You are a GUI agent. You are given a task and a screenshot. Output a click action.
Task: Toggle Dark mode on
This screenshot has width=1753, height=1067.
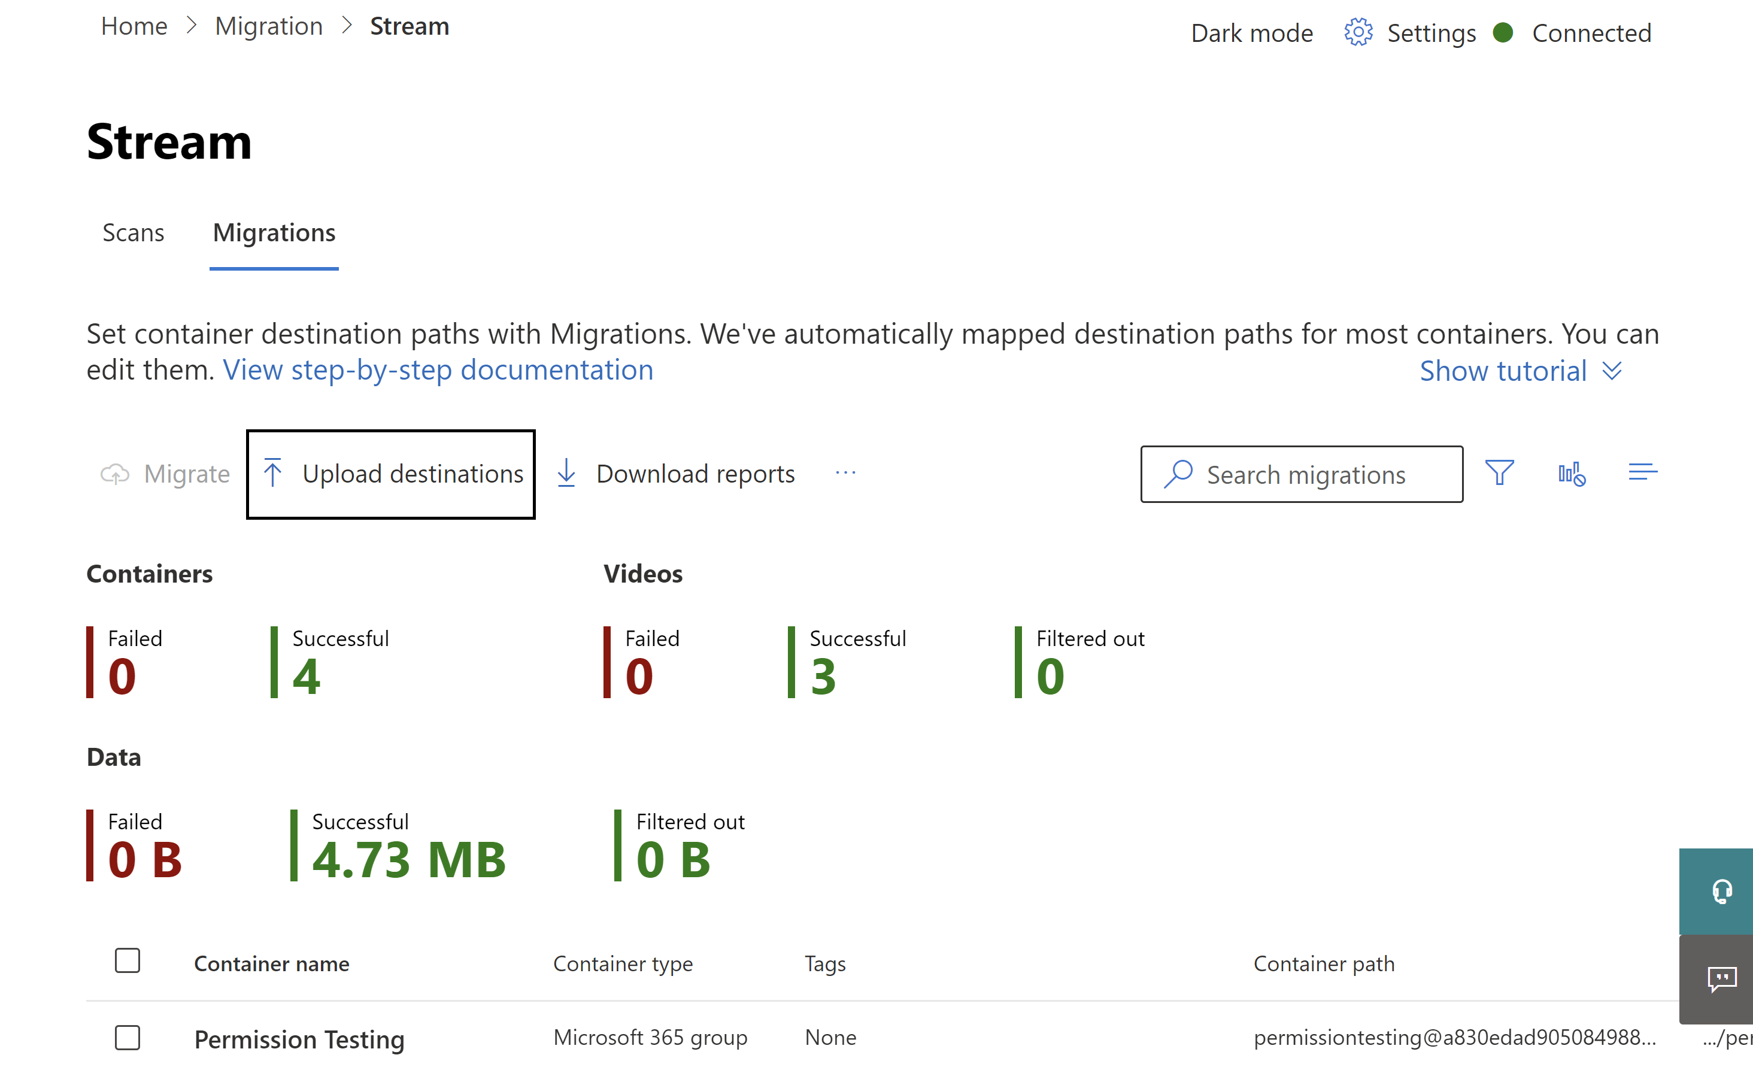[1252, 31]
